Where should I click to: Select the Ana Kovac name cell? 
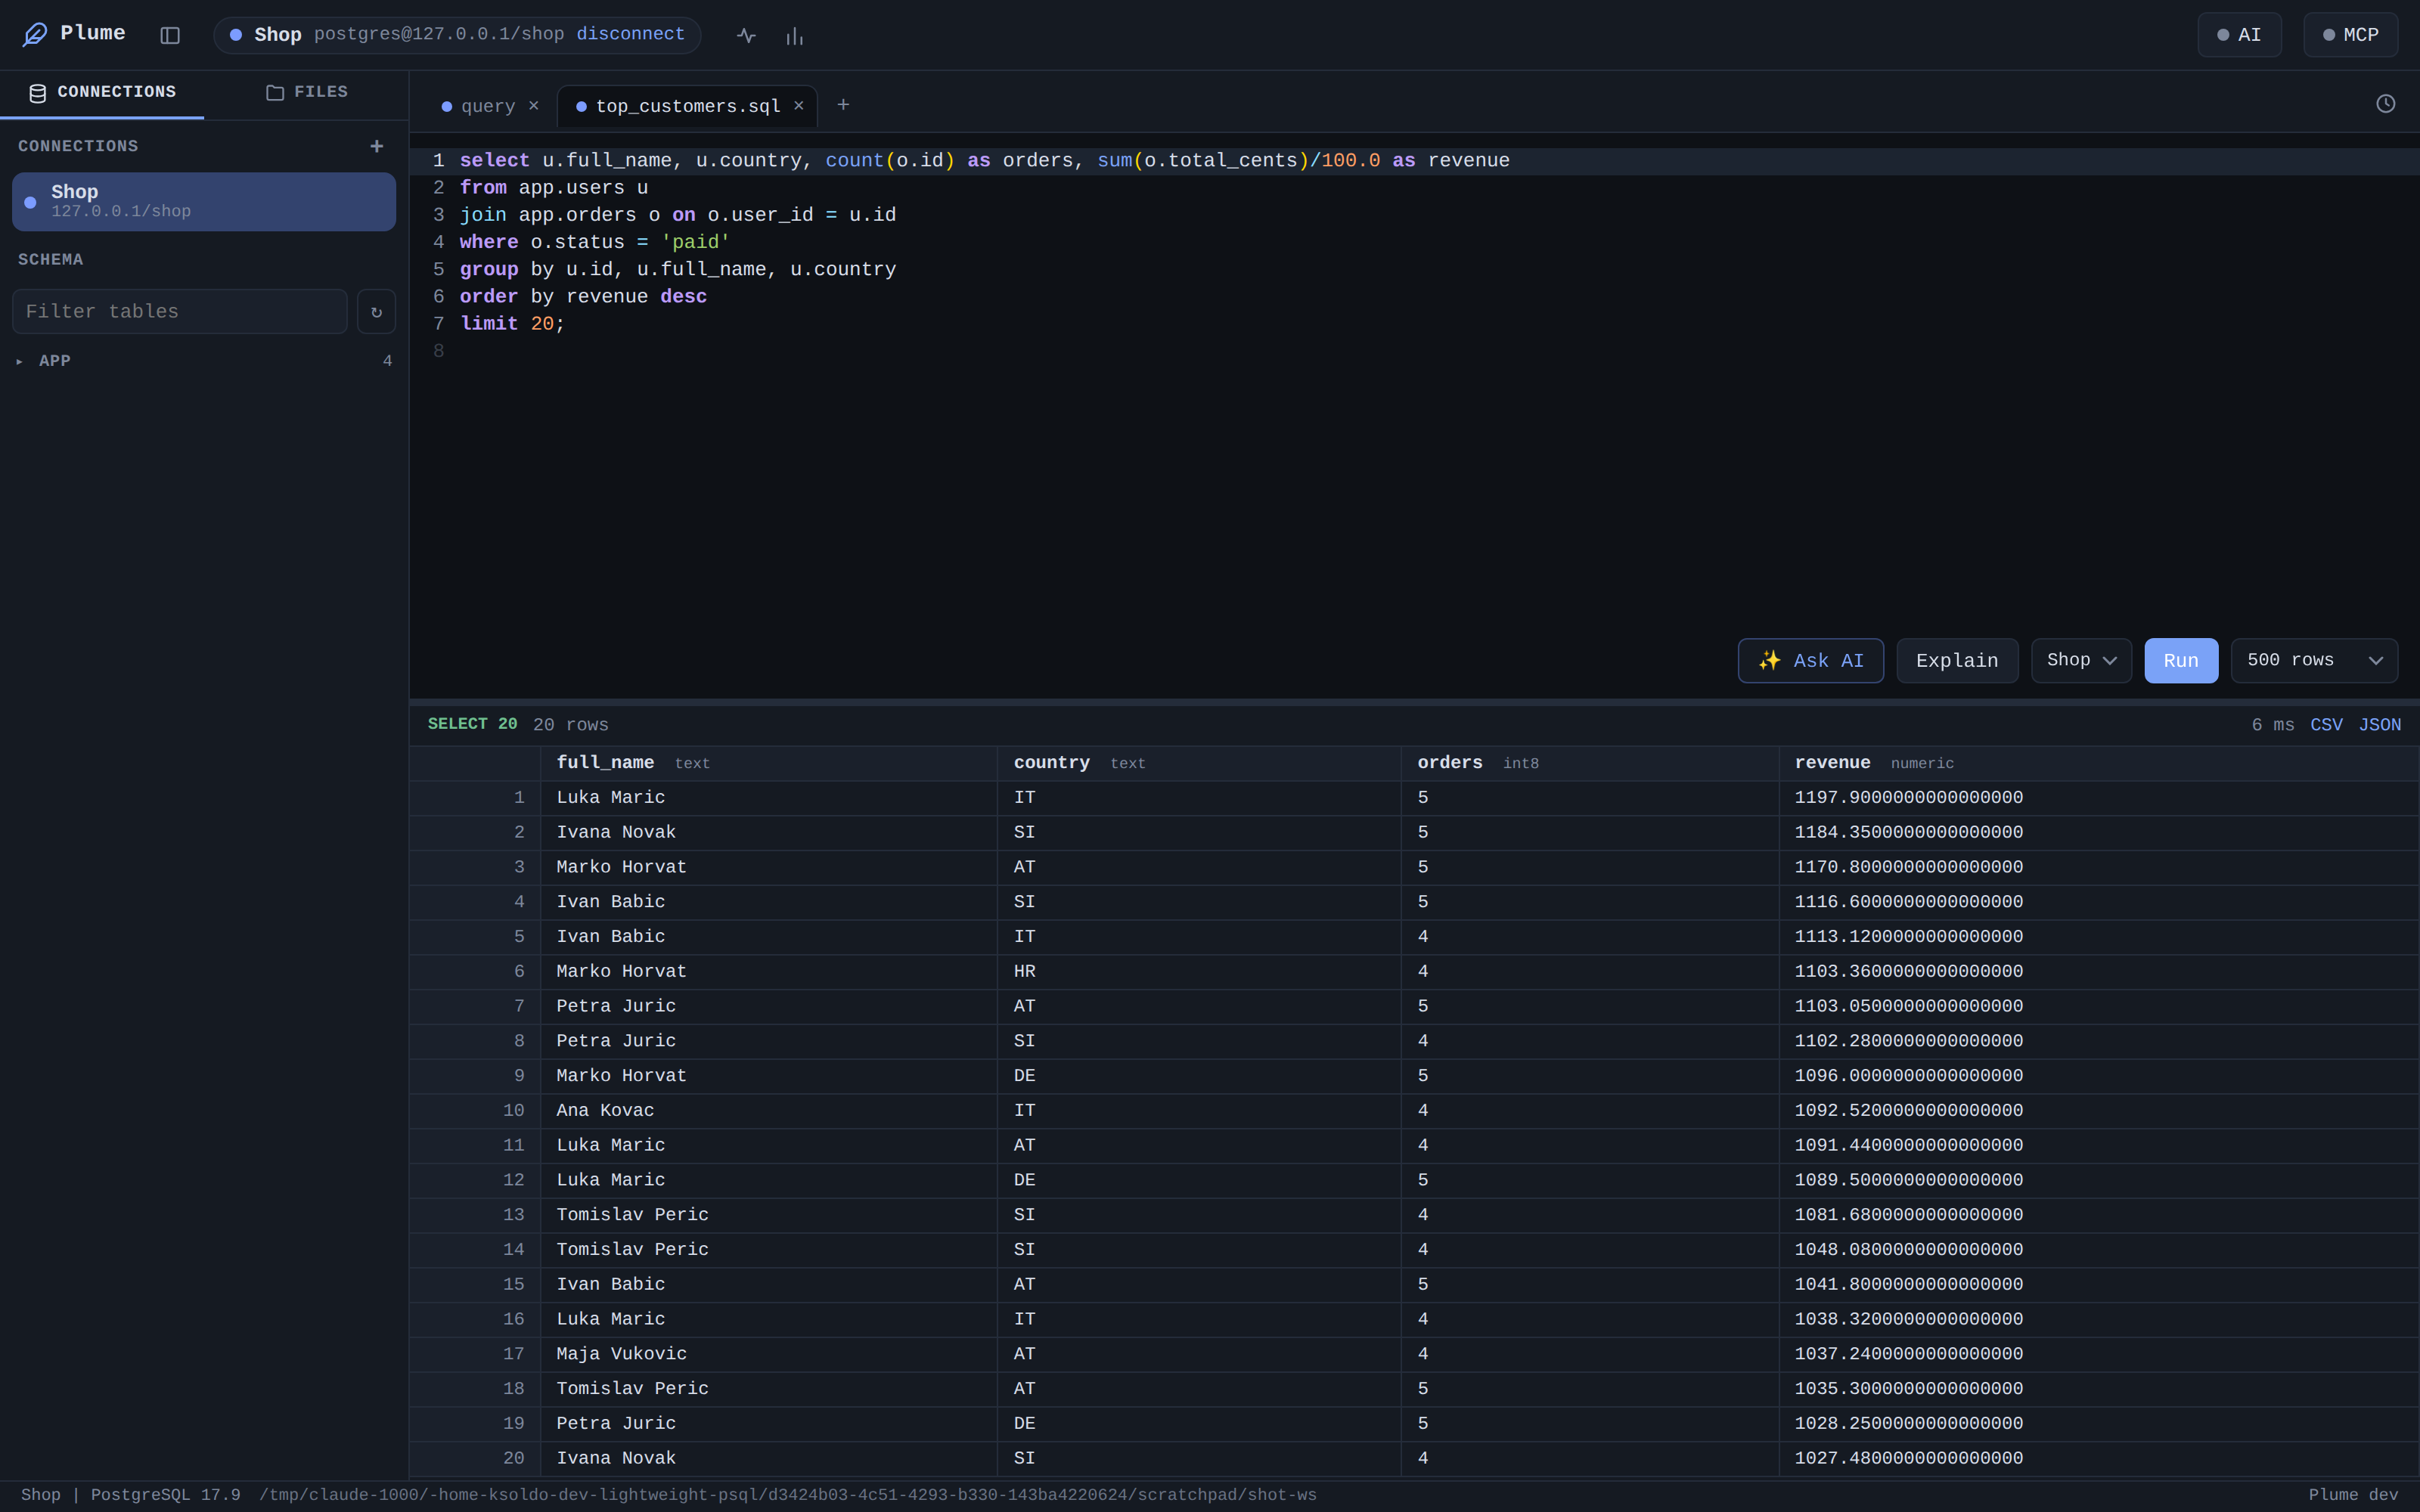coord(768,1111)
